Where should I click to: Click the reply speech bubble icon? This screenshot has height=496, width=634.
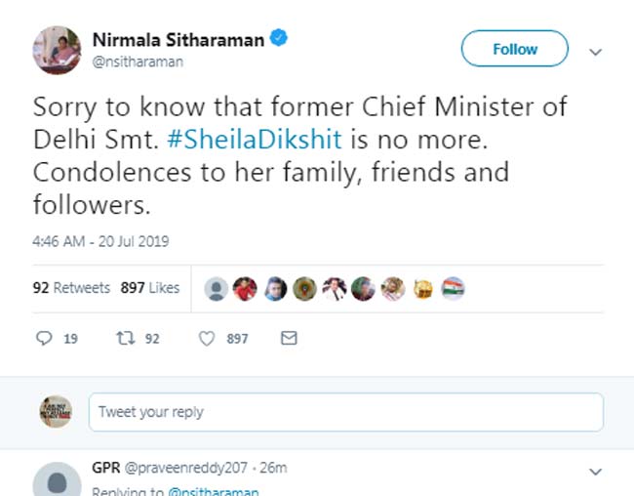pyautogui.click(x=44, y=339)
